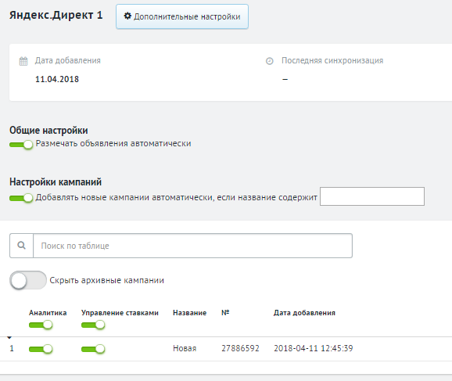Focus the Поиск по таблице field
The height and width of the screenshot is (381, 452).
coord(193,246)
